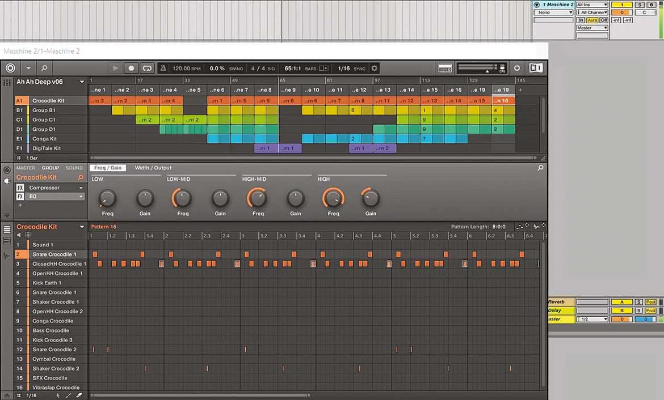Viewport: 664px width, 400px height.
Task: Bypass the Compressor via its FX icon
Action: [20, 188]
